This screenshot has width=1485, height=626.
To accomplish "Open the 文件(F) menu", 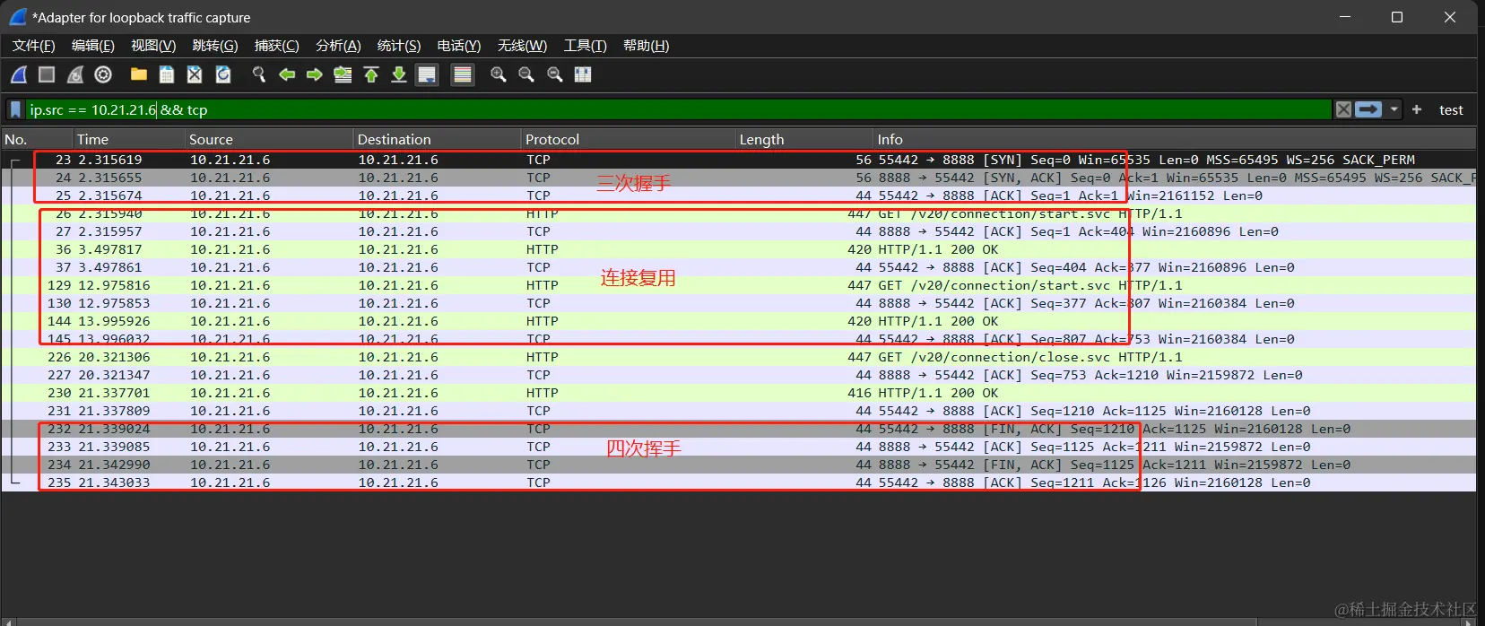I will pyautogui.click(x=34, y=46).
